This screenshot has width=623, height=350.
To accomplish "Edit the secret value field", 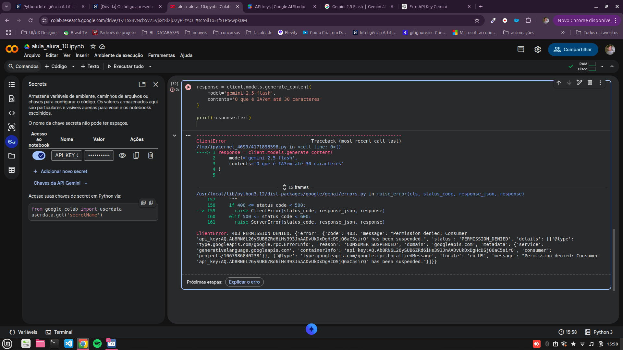I will coord(99,156).
